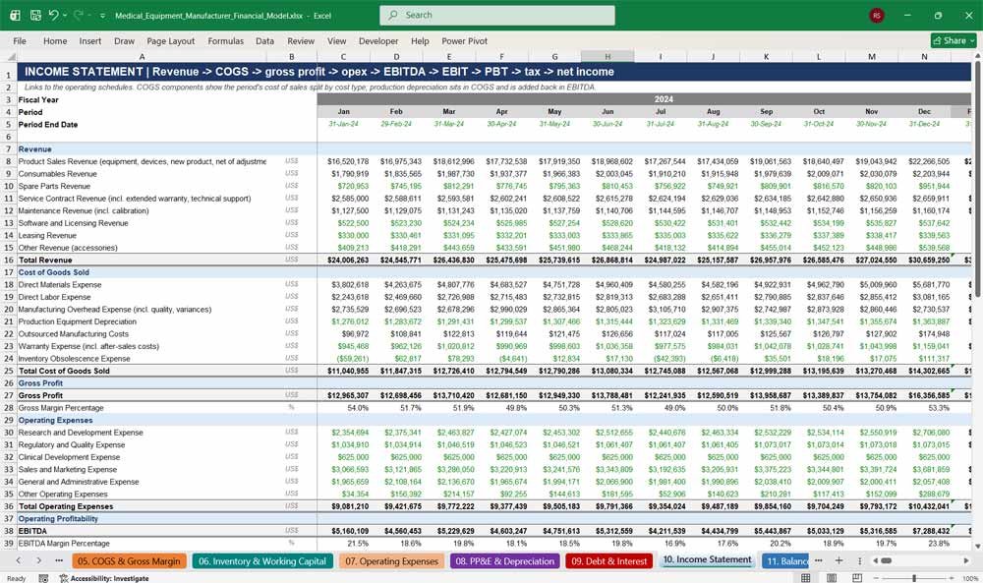Click the hidden-sheets ellipsis left of tabs
This screenshot has height=583, width=983.
pos(59,560)
